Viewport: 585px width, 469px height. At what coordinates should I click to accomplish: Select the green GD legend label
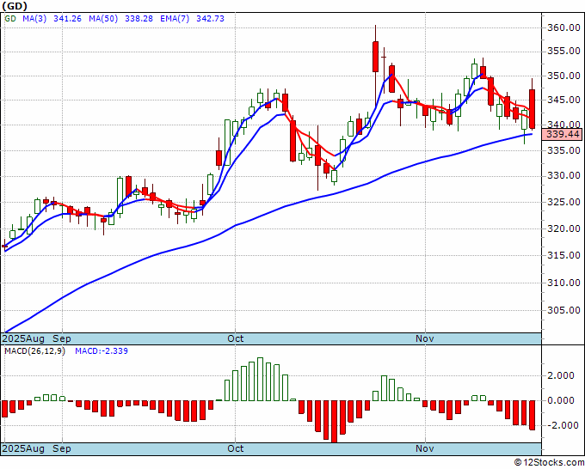tap(10, 19)
